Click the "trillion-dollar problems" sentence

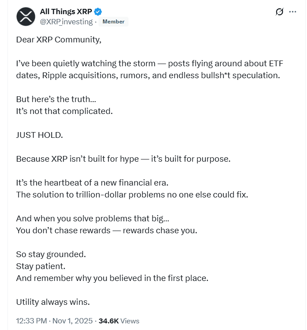[132, 194]
